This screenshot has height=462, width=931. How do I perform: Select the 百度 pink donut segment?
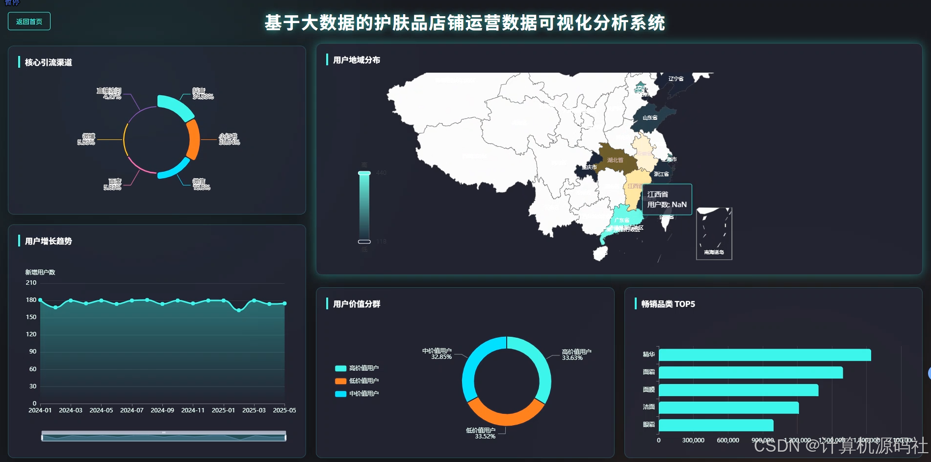140,166
